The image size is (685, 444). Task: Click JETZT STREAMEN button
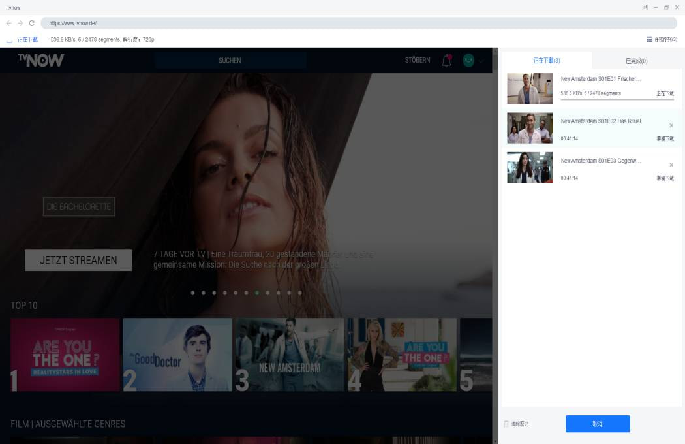[78, 261]
